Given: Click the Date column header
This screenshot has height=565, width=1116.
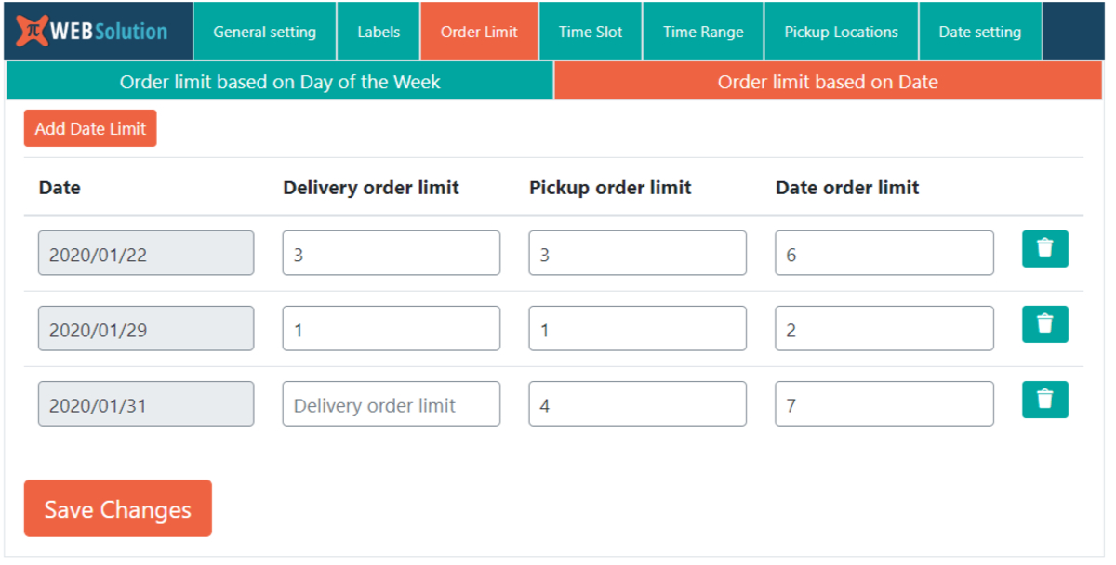Looking at the screenshot, I should coord(60,188).
